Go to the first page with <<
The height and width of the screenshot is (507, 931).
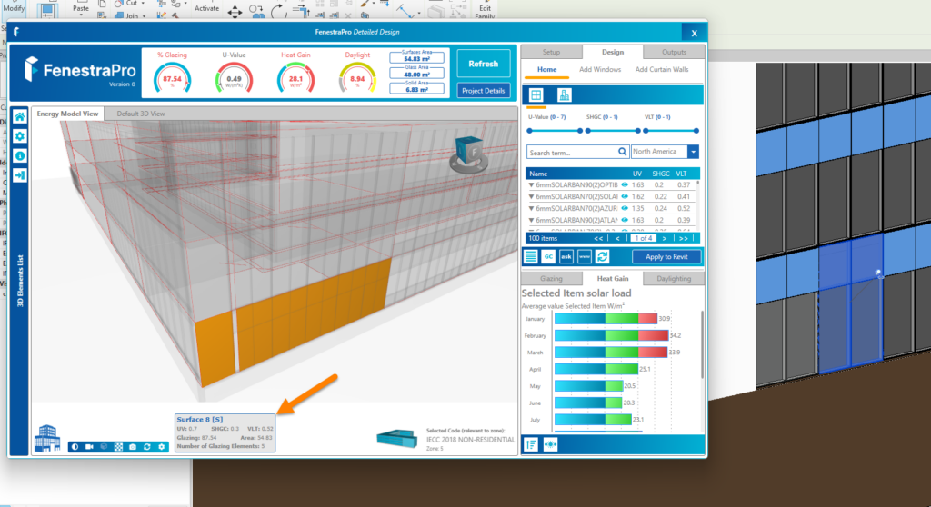[598, 239]
